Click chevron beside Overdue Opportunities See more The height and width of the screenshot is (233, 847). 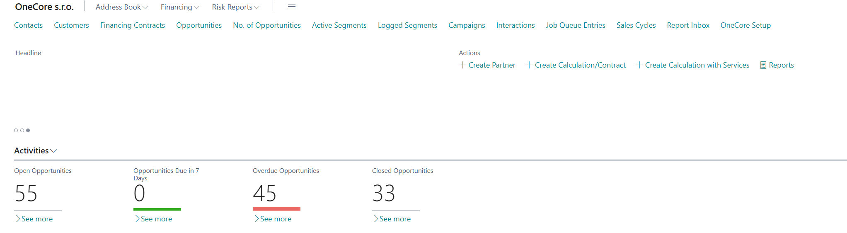[x=257, y=219]
